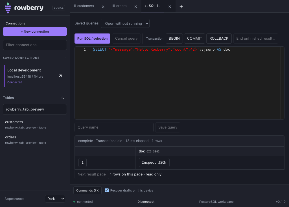The width and height of the screenshot is (289, 207).
Task: Click the code brackets icon on SQL 1 tab
Action: point(146,6)
